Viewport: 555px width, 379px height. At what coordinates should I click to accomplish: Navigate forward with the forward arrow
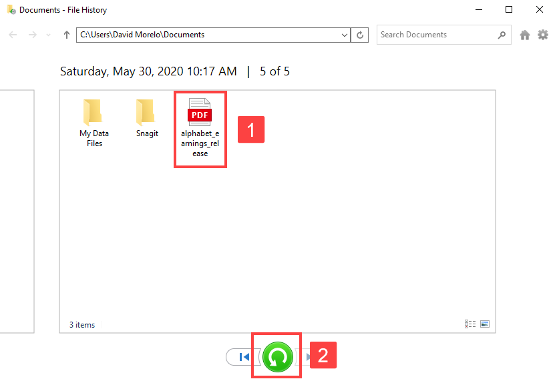(33, 35)
